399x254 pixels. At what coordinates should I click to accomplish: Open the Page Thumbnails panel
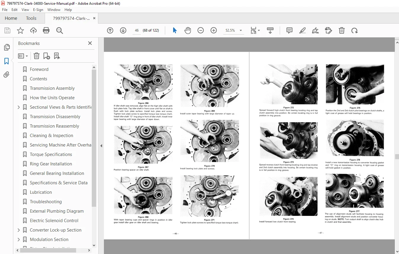(7, 47)
